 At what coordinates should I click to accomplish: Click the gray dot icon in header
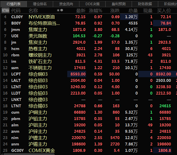pos(62,10)
